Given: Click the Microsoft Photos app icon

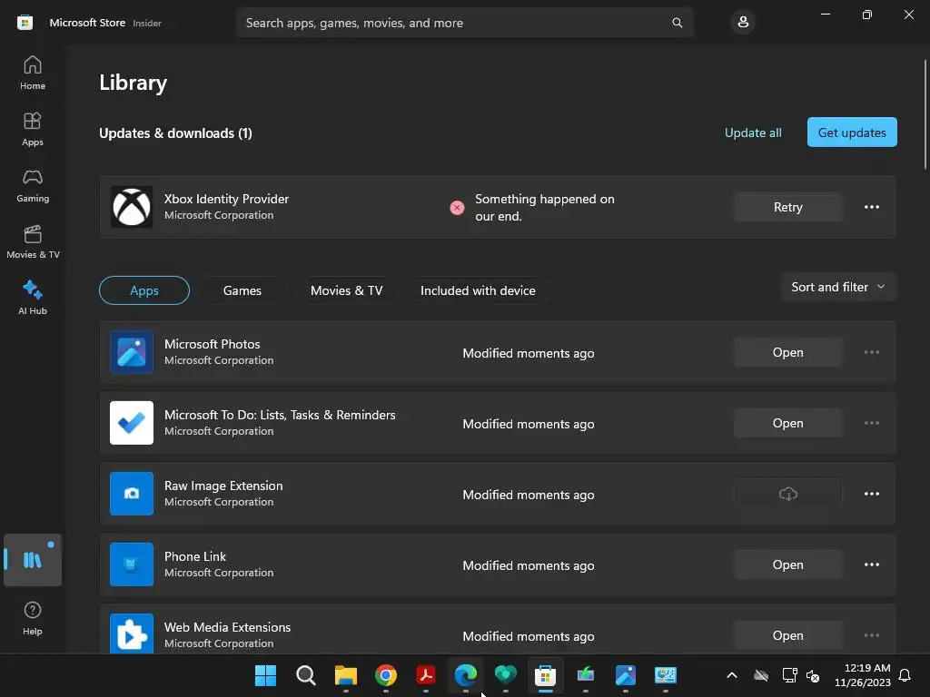Looking at the screenshot, I should click(132, 352).
